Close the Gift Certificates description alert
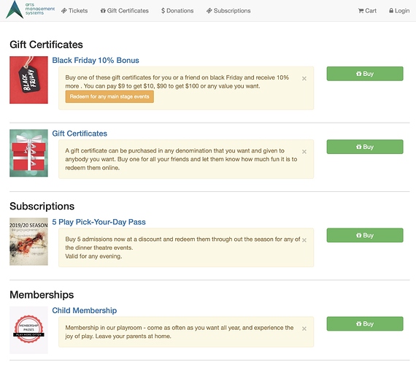This screenshot has width=416, height=365. [304, 152]
